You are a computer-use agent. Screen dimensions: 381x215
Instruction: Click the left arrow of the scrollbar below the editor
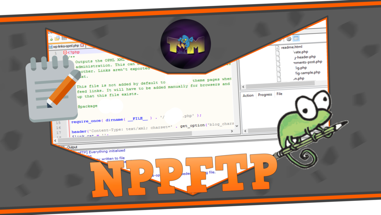[55, 140]
